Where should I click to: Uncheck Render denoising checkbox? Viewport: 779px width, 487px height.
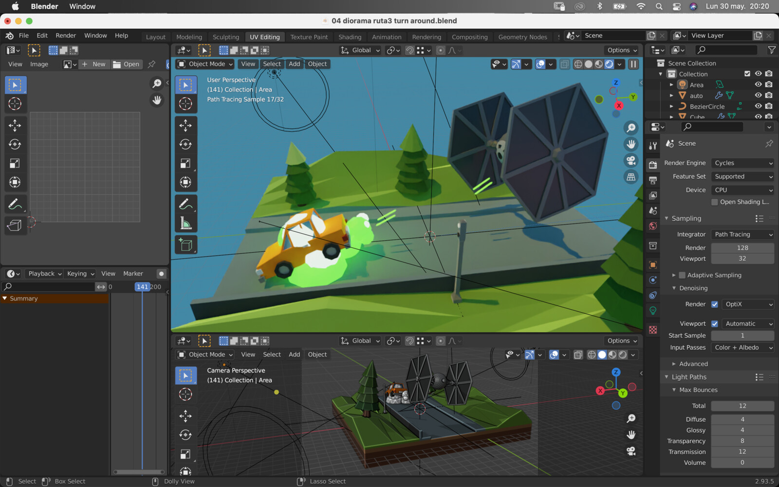[715, 304]
